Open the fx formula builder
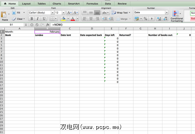 48,25
